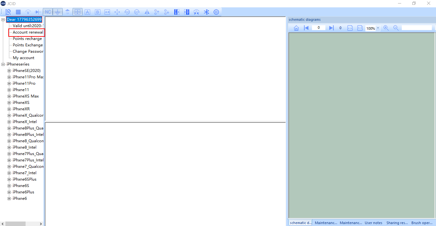The height and width of the screenshot is (226, 436).
Task: Expand the iPhxne11Pro tree node
Action: [x=9, y=83]
